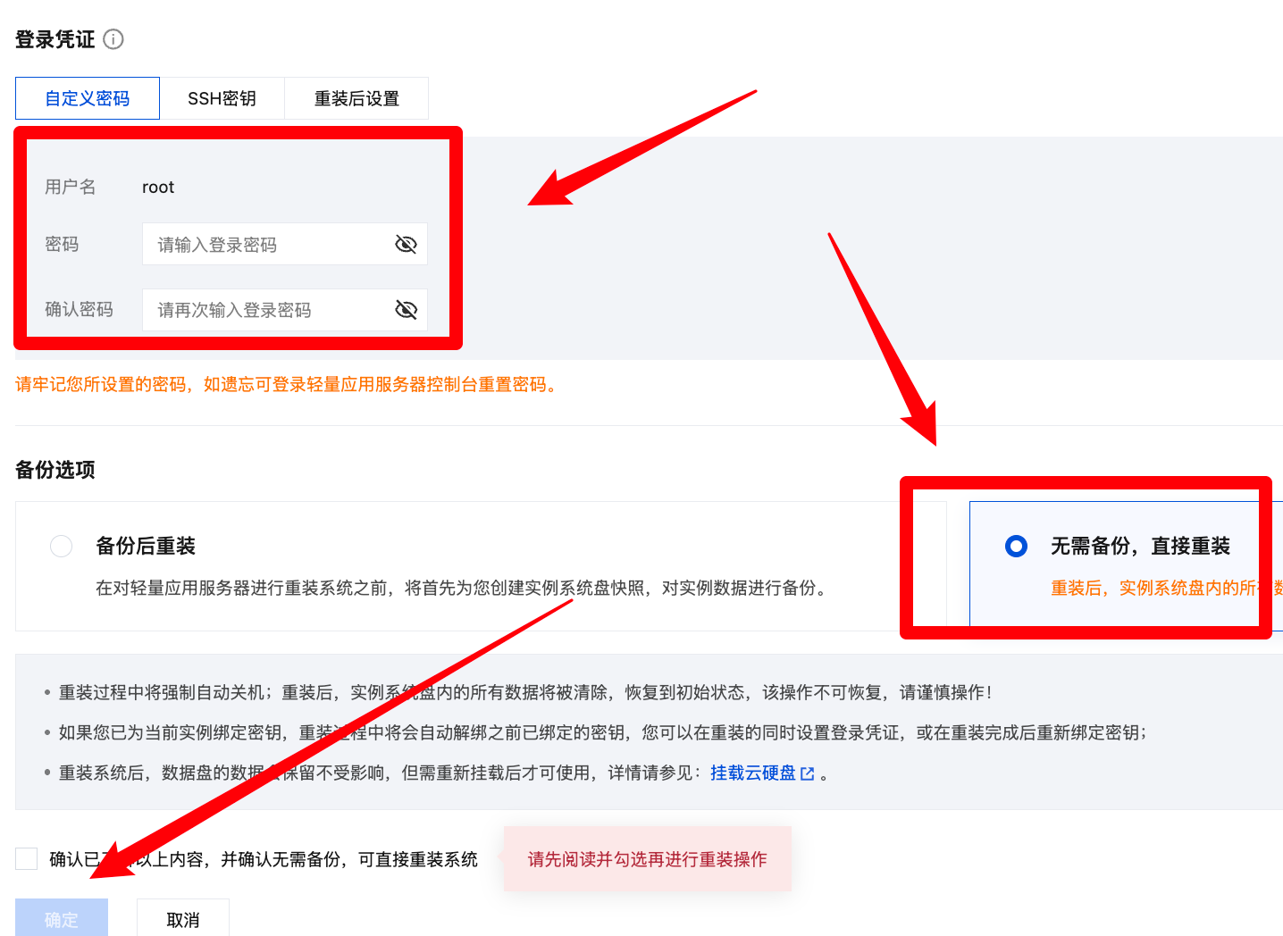Click the external link icon beside 挂载云硬盘
The height and width of the screenshot is (936, 1283).
click(807, 773)
